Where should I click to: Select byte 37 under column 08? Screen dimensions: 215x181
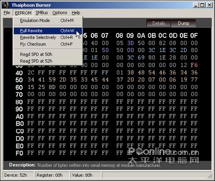click(x=120, y=80)
